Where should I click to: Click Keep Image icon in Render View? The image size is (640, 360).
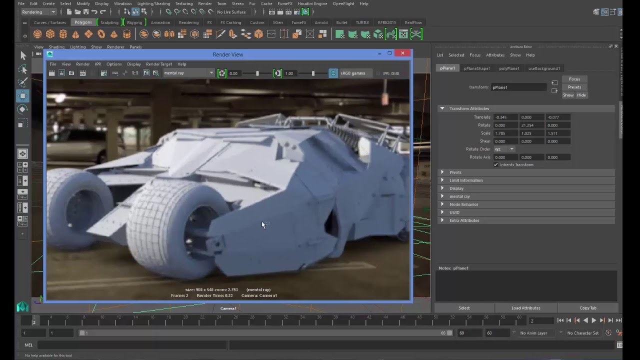(146, 73)
